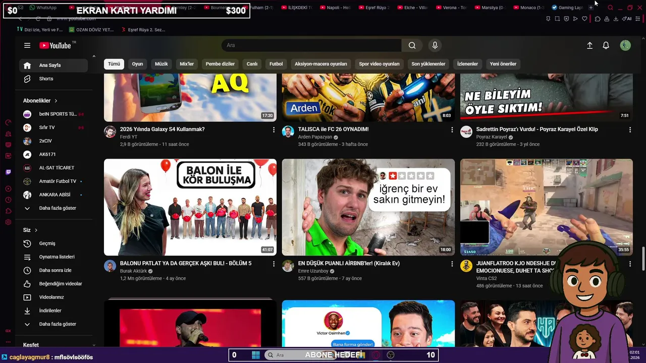Select the Canlı filter chip
Screen dimensions: 646x363
[x=252, y=64]
